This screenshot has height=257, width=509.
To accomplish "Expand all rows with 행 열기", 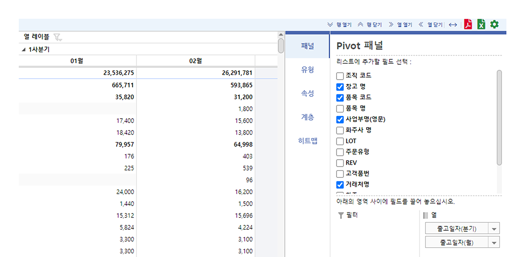I will click(x=339, y=25).
